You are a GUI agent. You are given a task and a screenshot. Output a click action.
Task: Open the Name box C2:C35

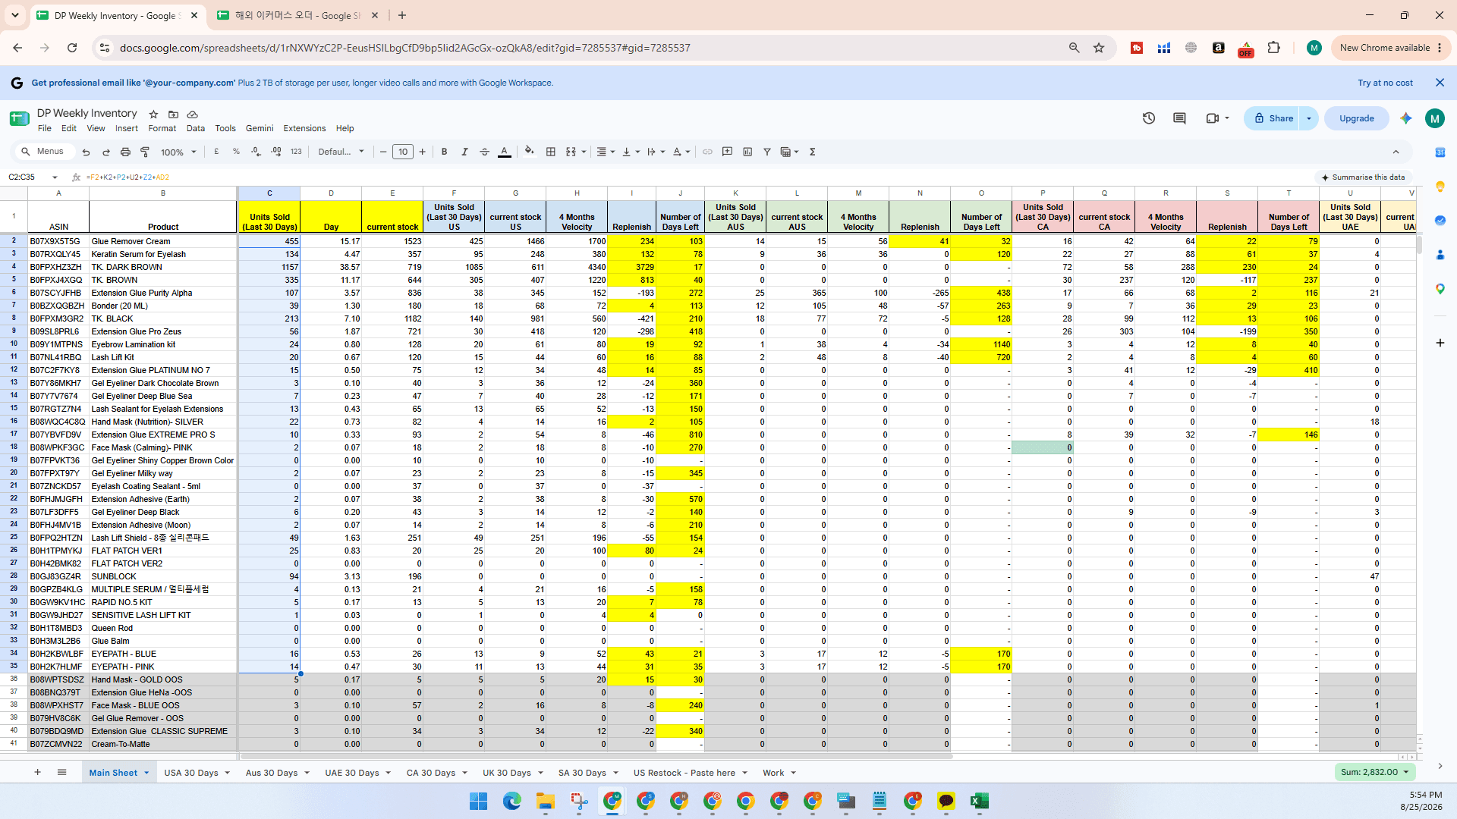tap(33, 177)
